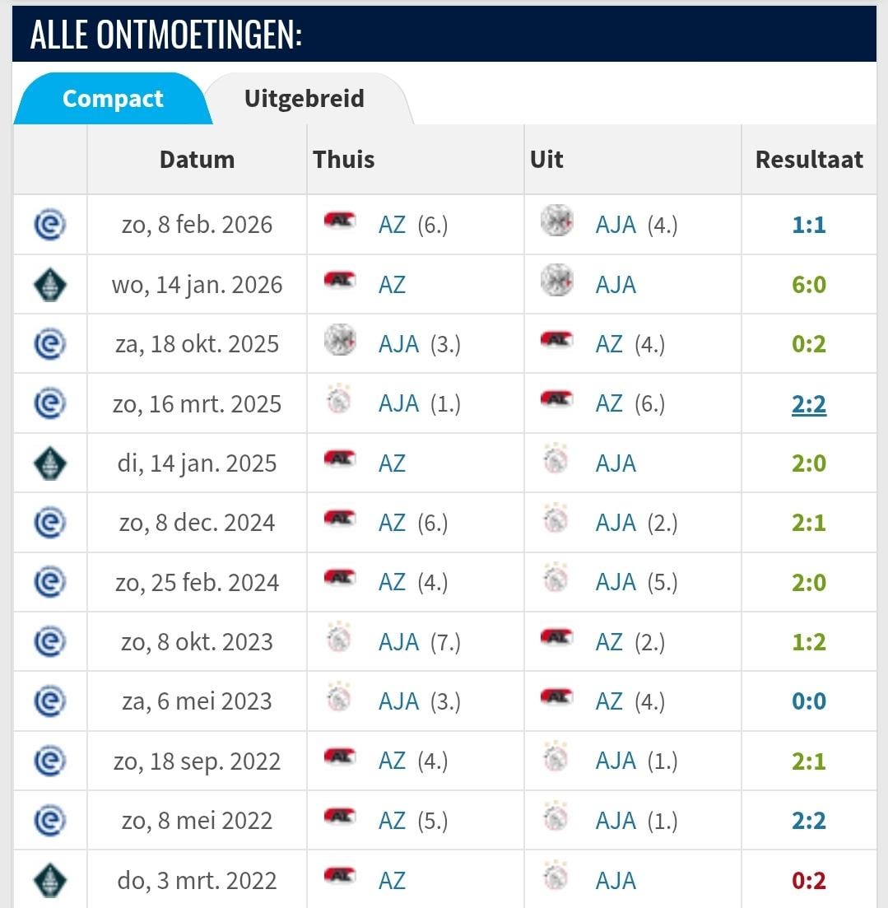Click AJA away link for 25 feb. 2024
This screenshot has width=888, height=908.
coord(616,583)
